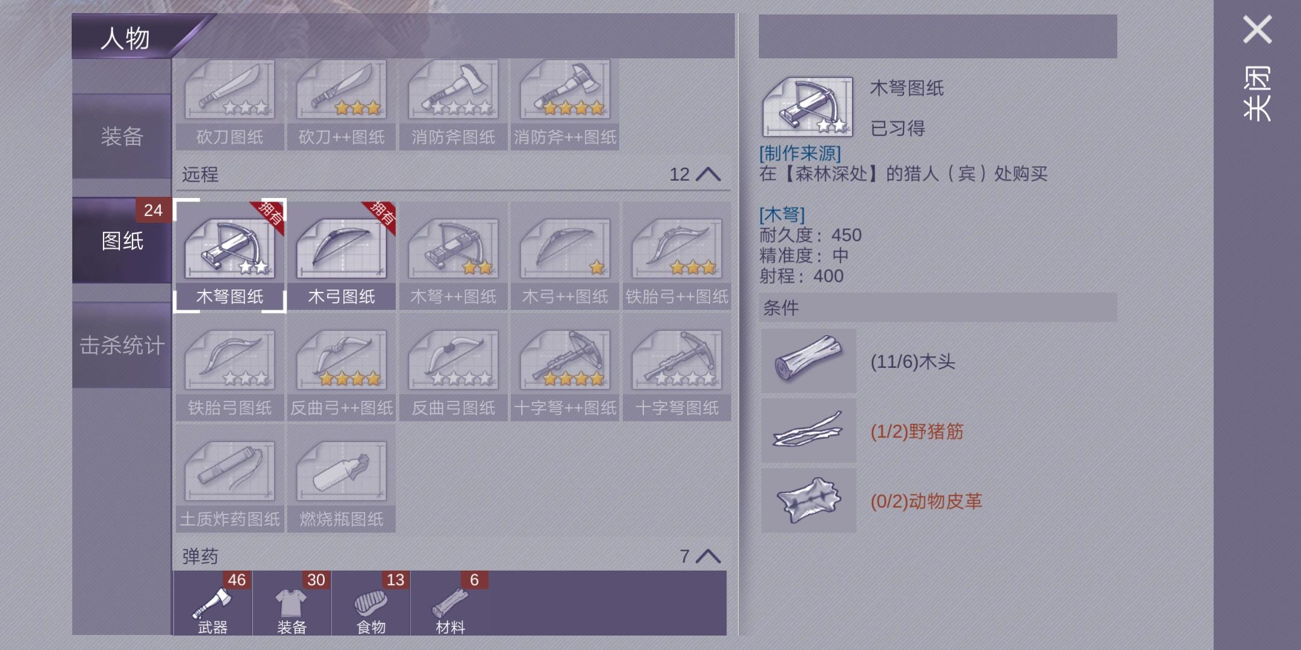Open the 图纸 side tab
The height and width of the screenshot is (650, 1301).
coord(122,240)
